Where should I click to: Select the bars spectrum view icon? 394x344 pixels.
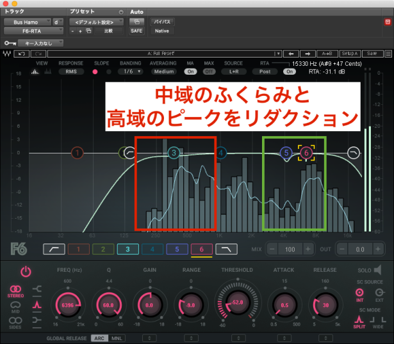pos(48,72)
